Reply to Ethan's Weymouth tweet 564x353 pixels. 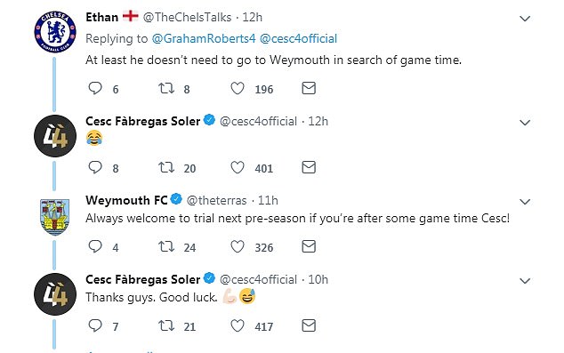pos(95,88)
